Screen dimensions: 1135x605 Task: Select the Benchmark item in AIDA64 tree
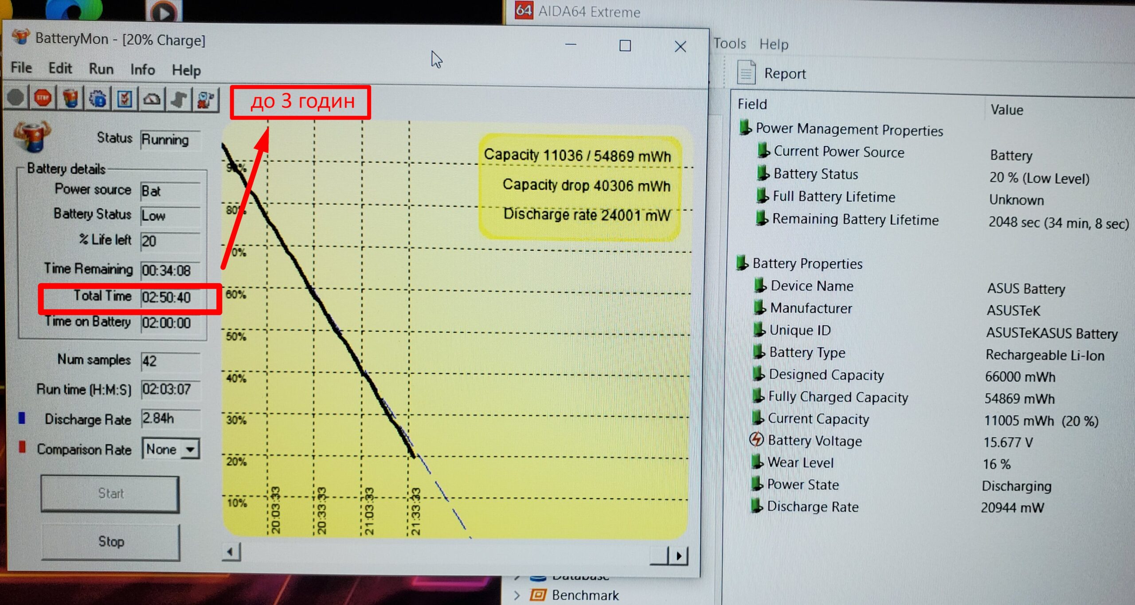coord(585,595)
